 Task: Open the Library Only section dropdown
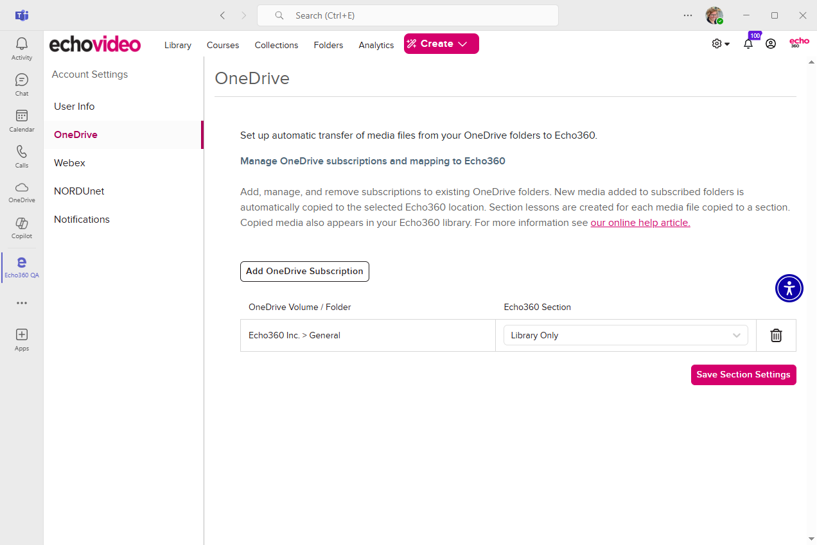click(x=626, y=335)
